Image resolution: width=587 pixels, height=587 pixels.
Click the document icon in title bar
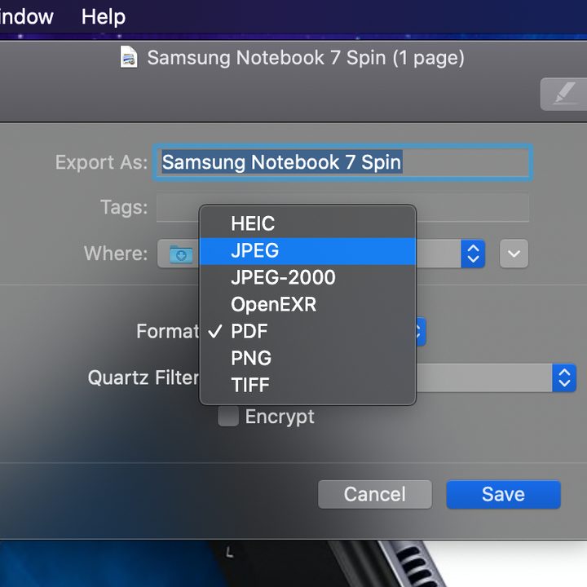click(x=129, y=57)
